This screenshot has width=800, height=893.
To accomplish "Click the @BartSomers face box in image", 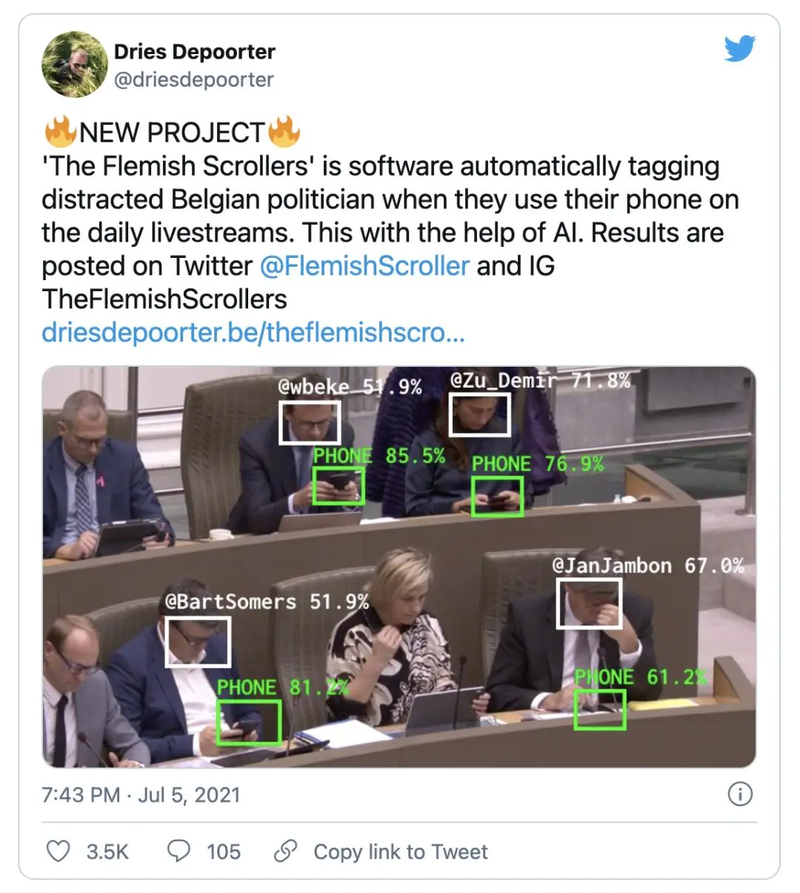I will coord(198,642).
